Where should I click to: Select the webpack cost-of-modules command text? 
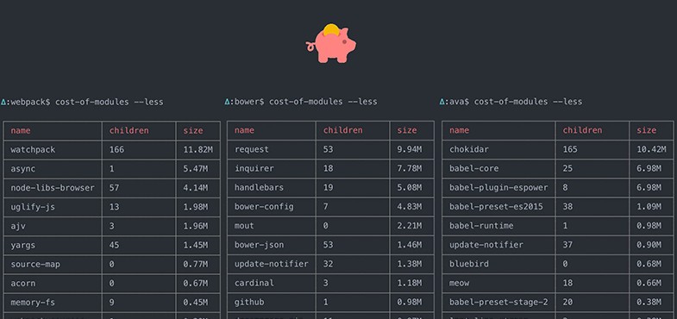click(110, 103)
